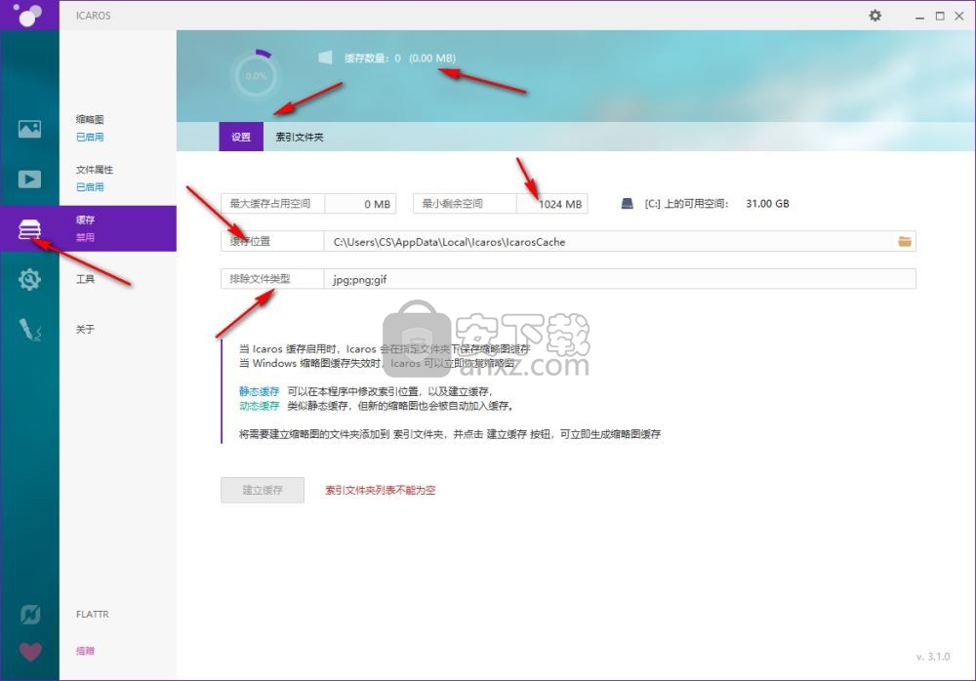Open the tools gear icon in sidebar
The width and height of the screenshot is (976, 681).
click(x=29, y=279)
